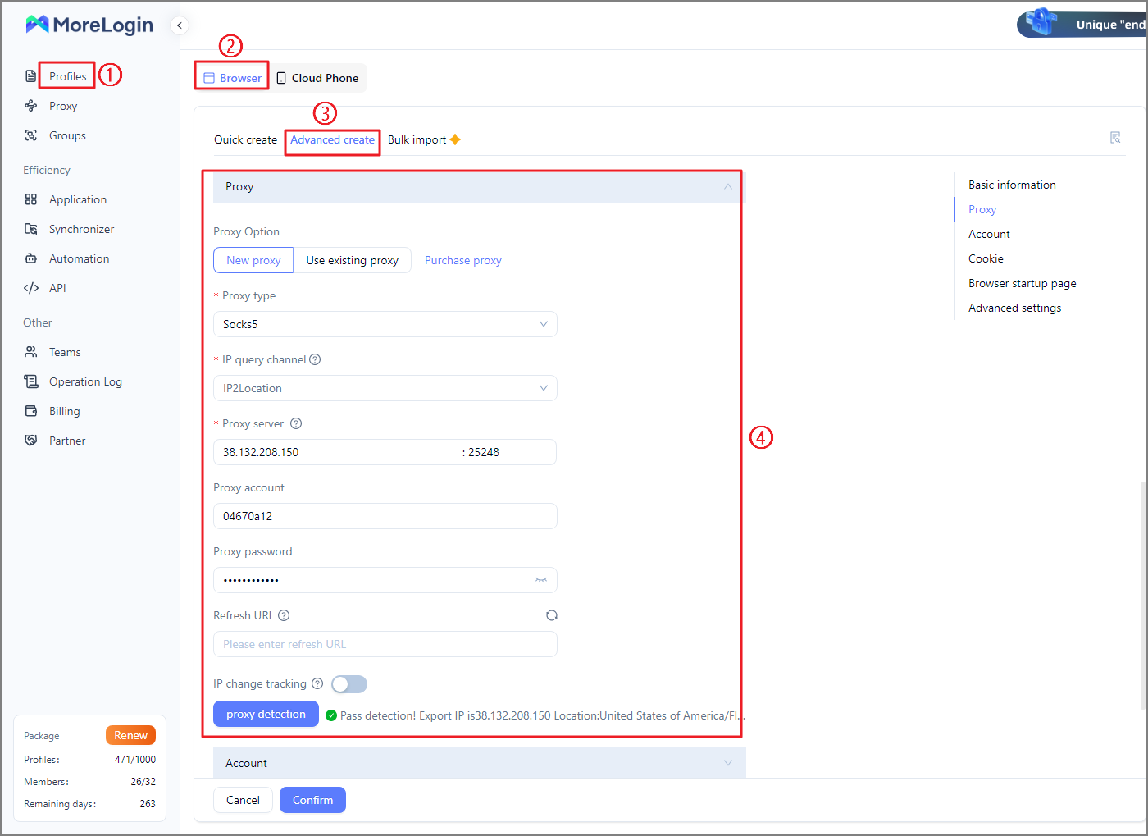
Task: Switch to the Cloud Phone tab
Action: (317, 78)
